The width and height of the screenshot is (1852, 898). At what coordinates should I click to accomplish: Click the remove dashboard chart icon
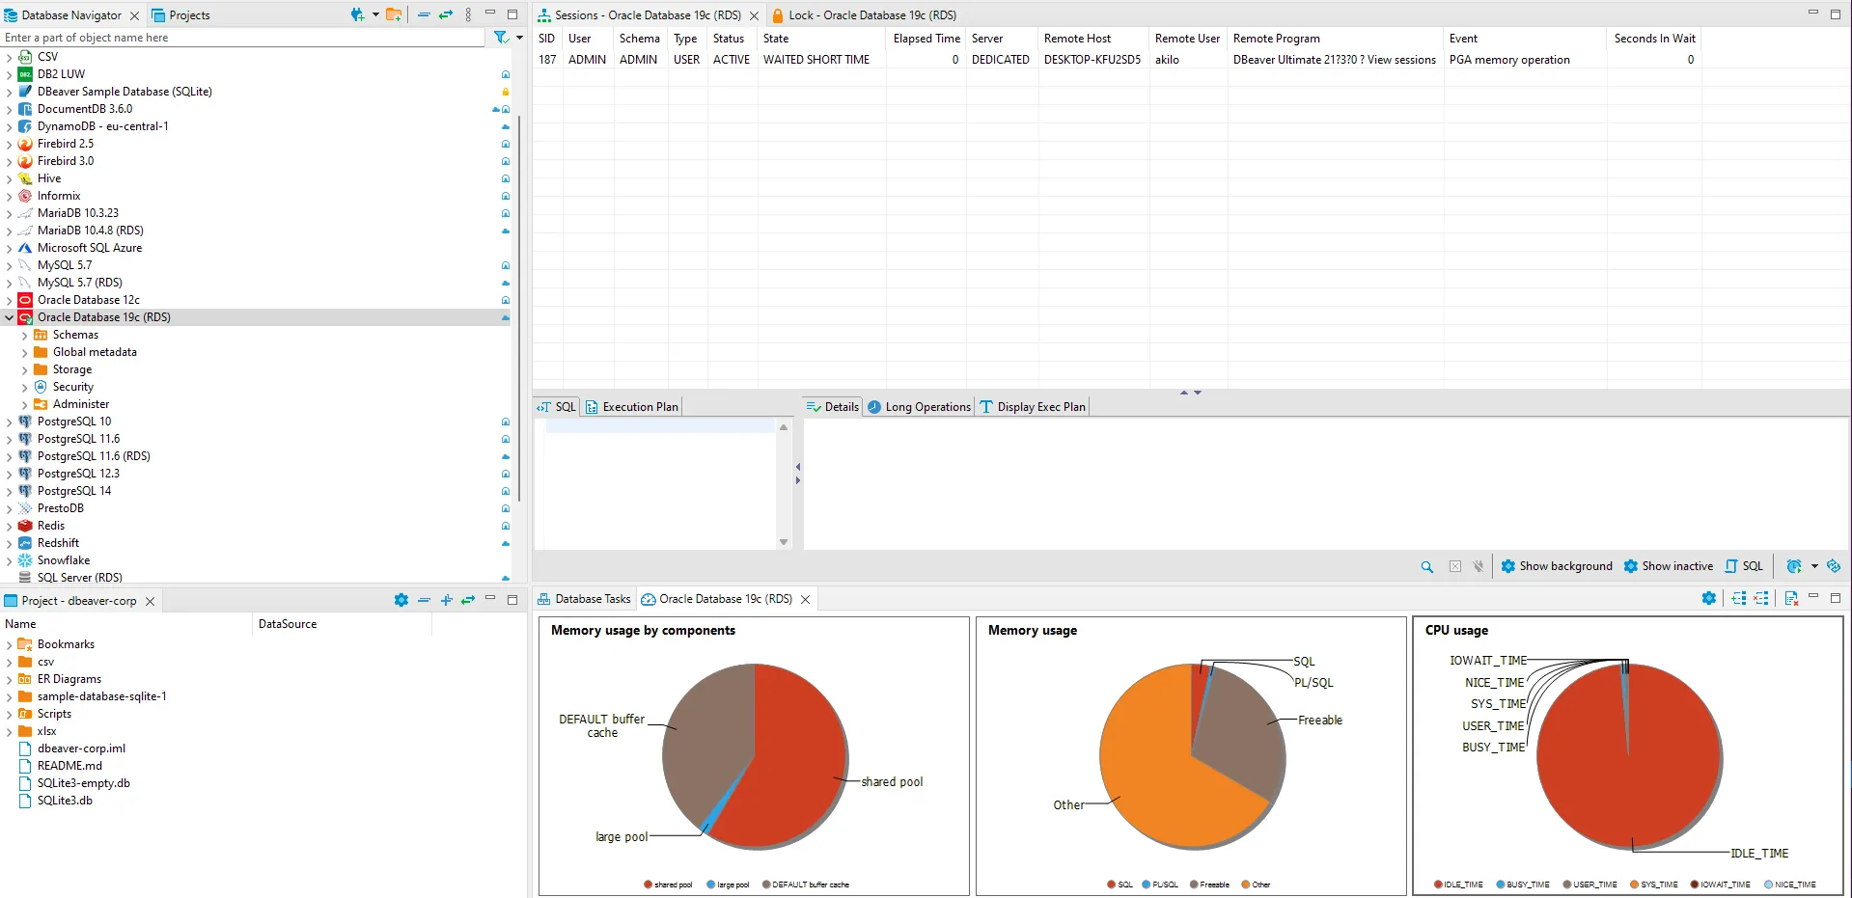[x=1761, y=598]
